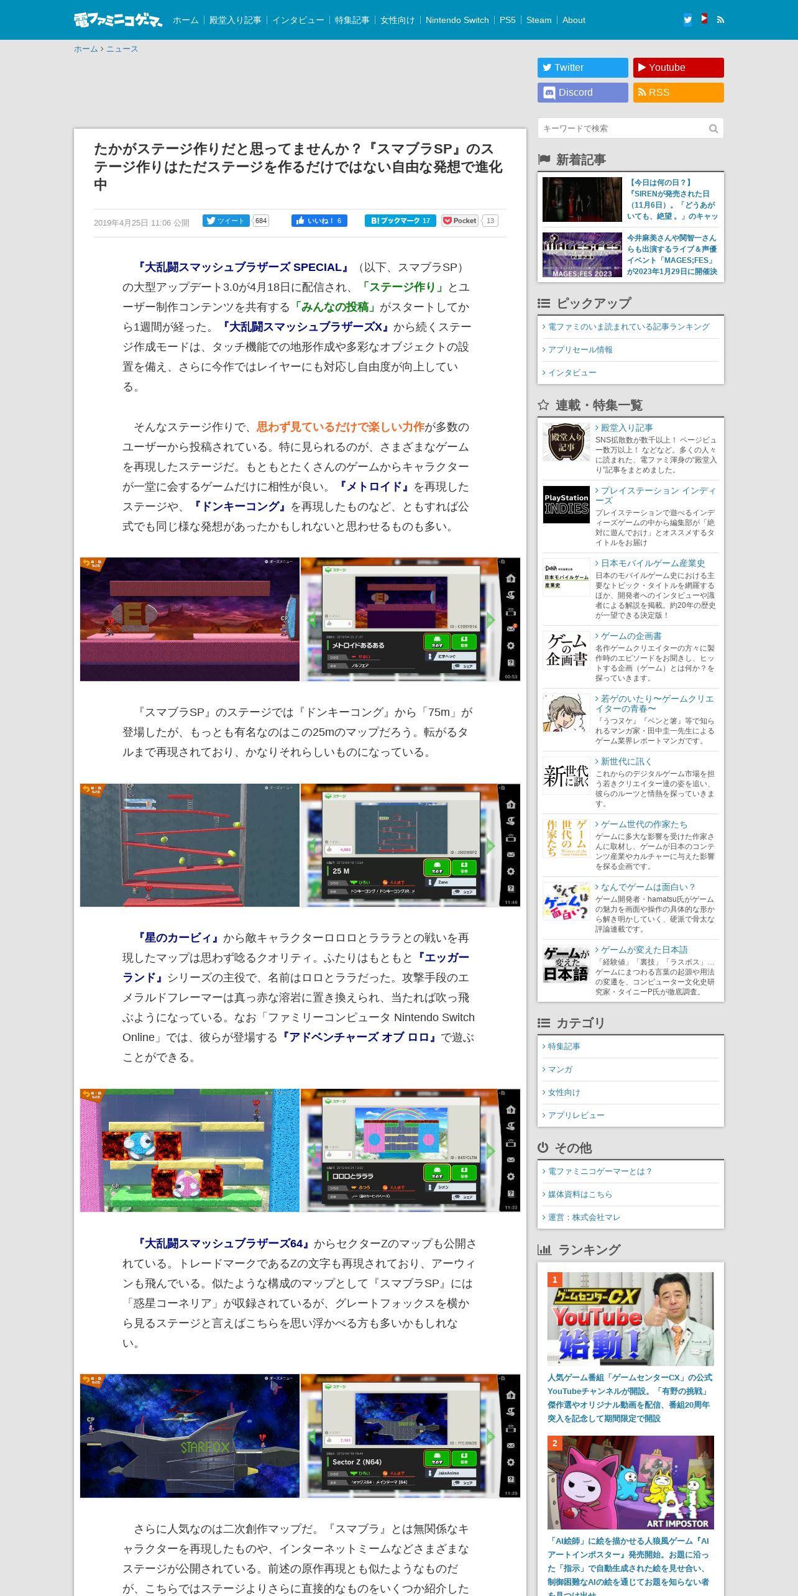Open the アドベンチャーズ オブ ロロ link
Viewport: 798px width, 1596px height.
359,1037
